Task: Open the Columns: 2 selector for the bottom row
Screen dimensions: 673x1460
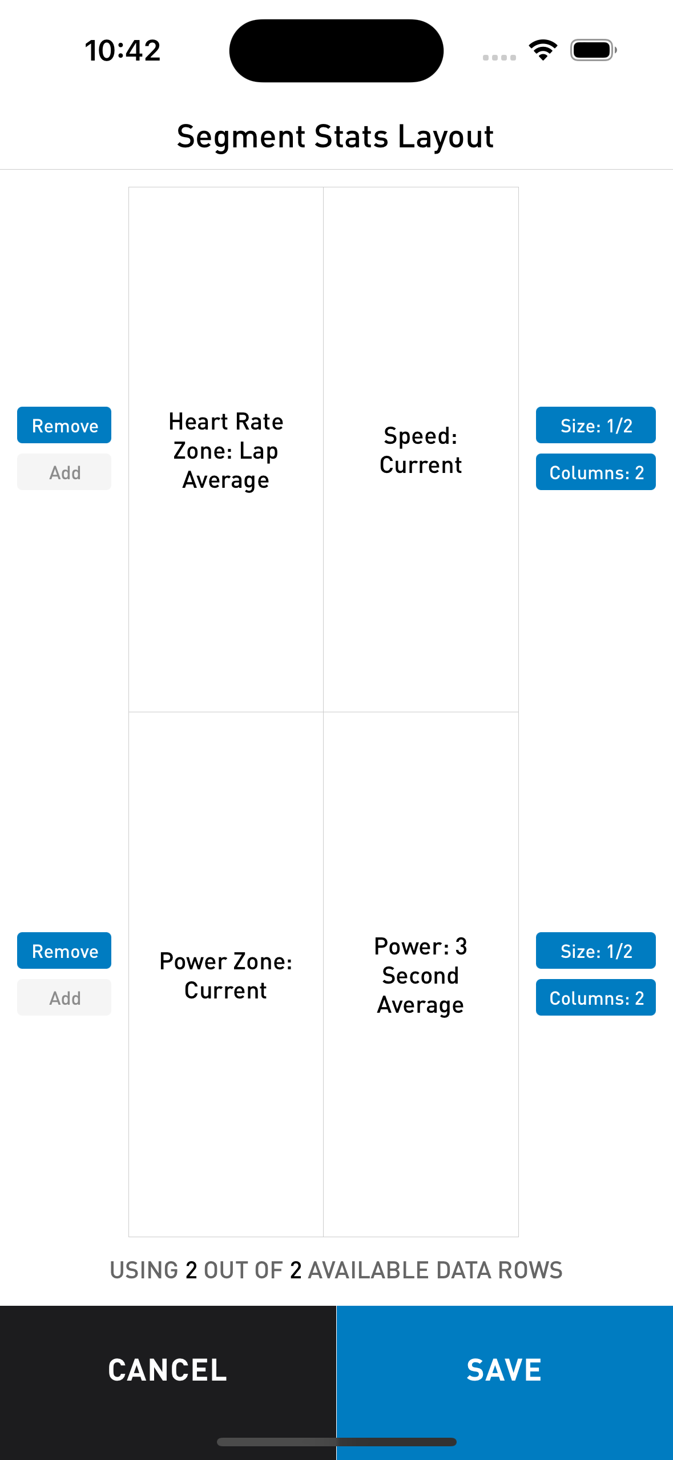Action: (595, 997)
